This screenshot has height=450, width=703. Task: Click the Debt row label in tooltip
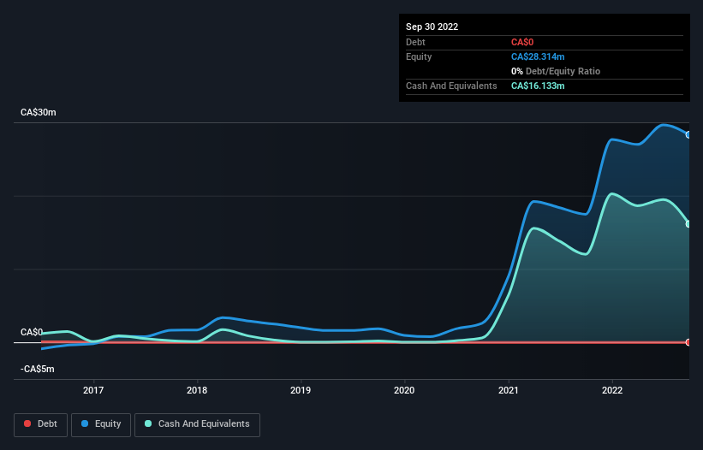click(x=415, y=42)
